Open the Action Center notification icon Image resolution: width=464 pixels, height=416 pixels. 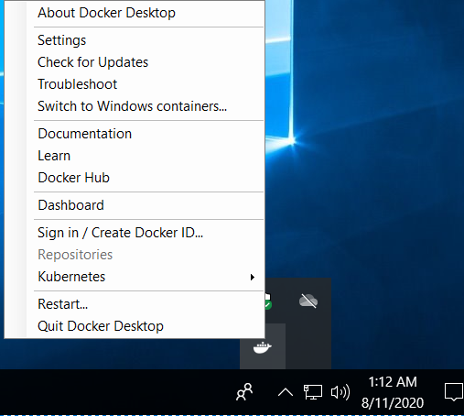tap(454, 392)
